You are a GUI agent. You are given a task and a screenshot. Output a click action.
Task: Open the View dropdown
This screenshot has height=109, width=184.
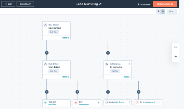pyautogui.click(x=172, y=11)
